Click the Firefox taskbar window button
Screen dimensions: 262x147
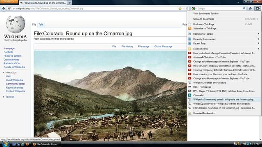46,144
